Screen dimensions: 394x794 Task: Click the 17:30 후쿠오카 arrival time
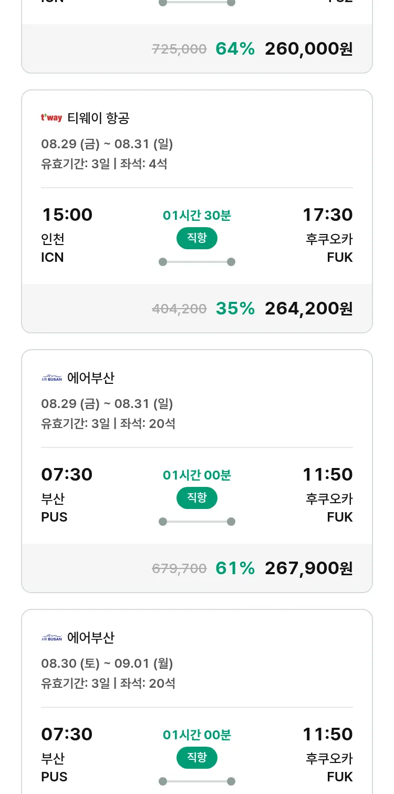coord(327,215)
